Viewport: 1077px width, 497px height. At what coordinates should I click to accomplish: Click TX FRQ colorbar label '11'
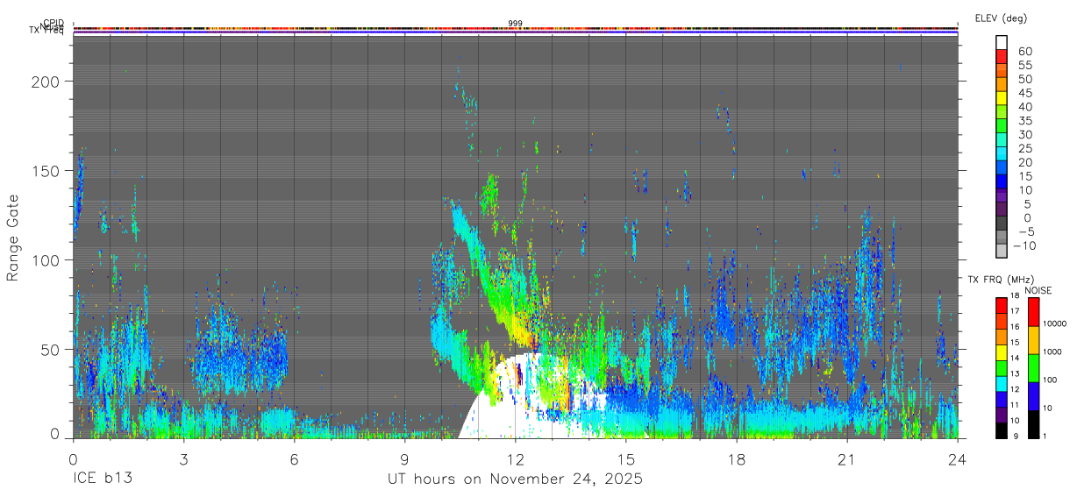[x=1016, y=405]
